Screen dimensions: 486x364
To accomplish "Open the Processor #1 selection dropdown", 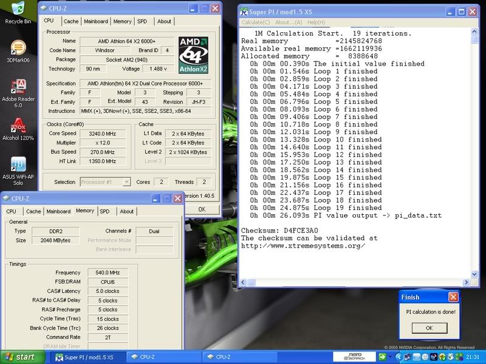I will point(105,182).
